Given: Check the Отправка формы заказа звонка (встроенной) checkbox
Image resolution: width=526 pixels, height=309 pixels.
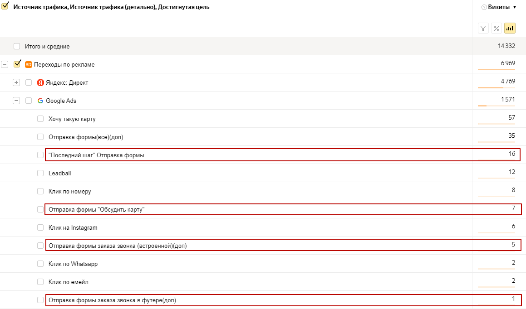Looking at the screenshot, I should click(40, 246).
